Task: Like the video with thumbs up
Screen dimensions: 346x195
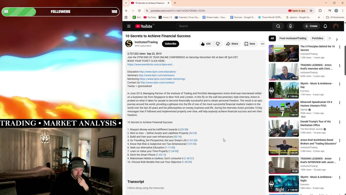Action: [205, 44]
